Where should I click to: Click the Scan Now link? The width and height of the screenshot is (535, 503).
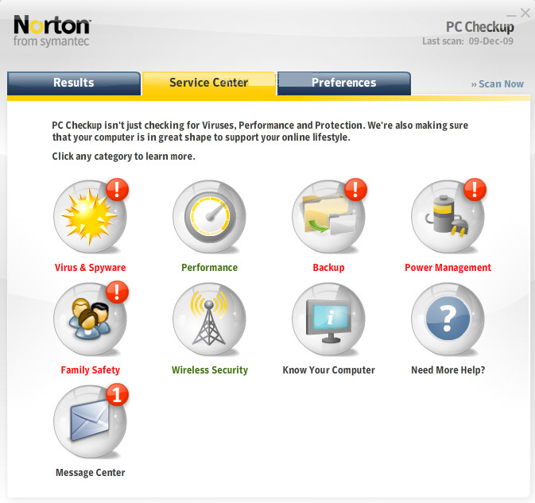pyautogui.click(x=498, y=84)
